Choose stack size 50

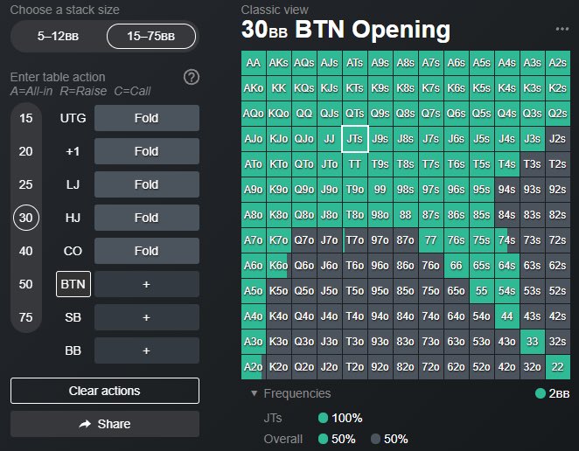pos(26,284)
